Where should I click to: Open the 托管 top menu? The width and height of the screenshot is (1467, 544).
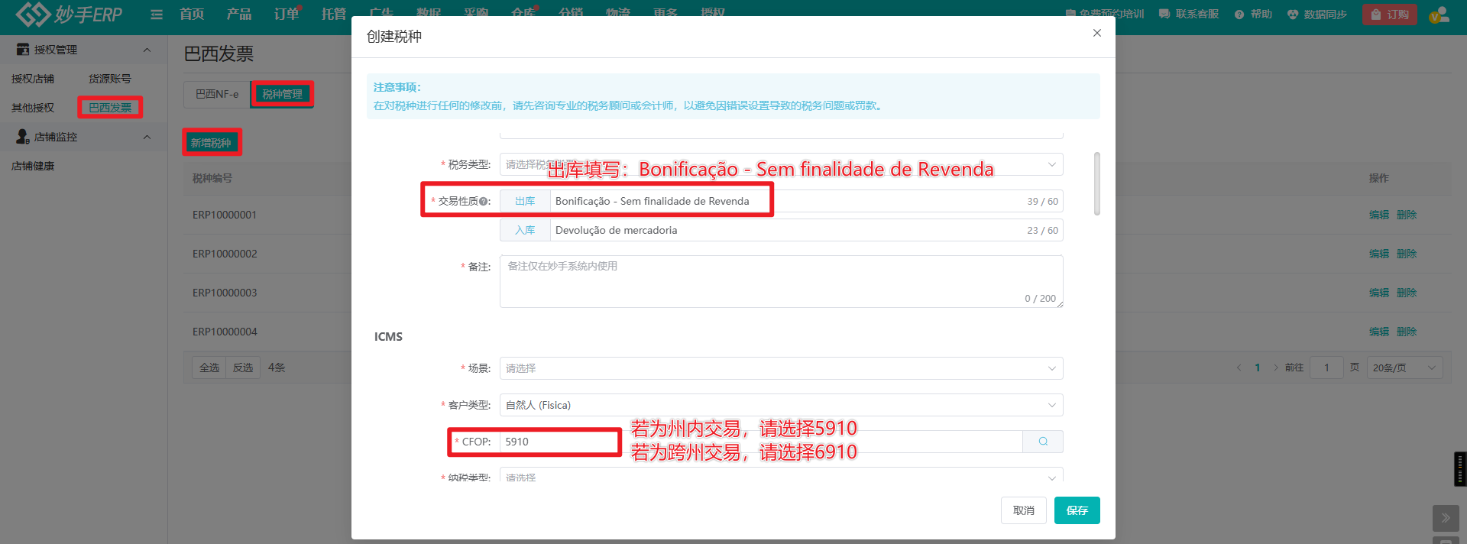click(x=334, y=14)
